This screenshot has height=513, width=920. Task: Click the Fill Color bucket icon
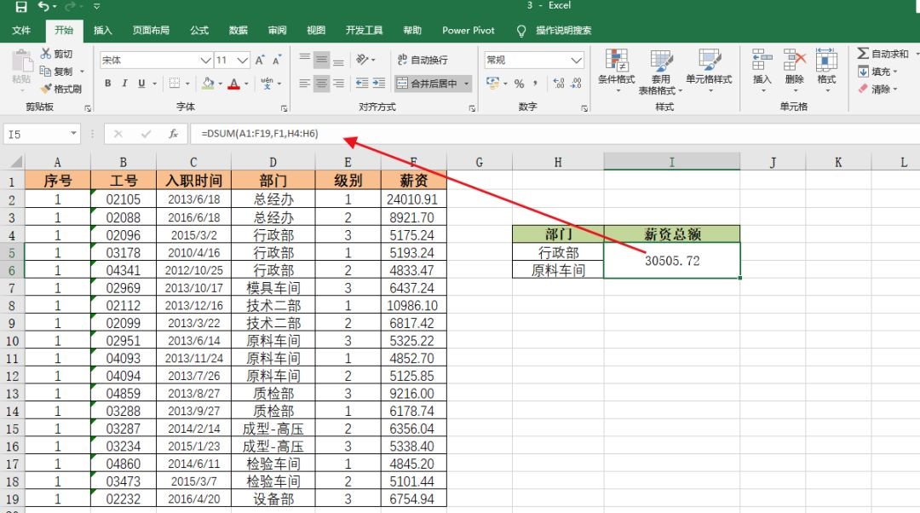(x=208, y=84)
